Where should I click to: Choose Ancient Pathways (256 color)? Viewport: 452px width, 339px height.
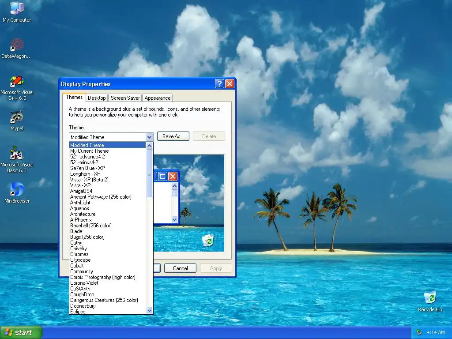pos(108,197)
